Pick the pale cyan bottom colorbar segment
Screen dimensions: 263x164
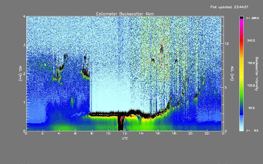point(241,129)
